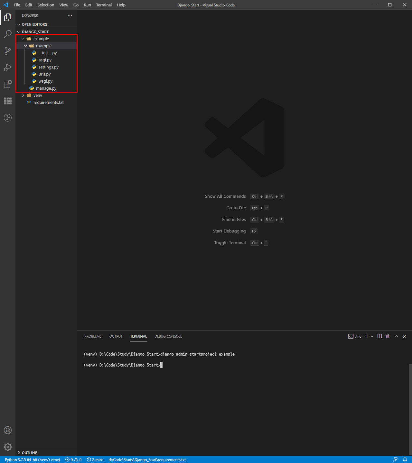Image resolution: width=412 pixels, height=463 pixels.
Task: Click requirements.txt path in status bar
Action: (147, 459)
